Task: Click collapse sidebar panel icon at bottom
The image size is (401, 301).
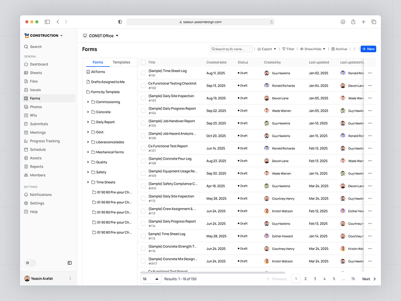Action: [69, 263]
